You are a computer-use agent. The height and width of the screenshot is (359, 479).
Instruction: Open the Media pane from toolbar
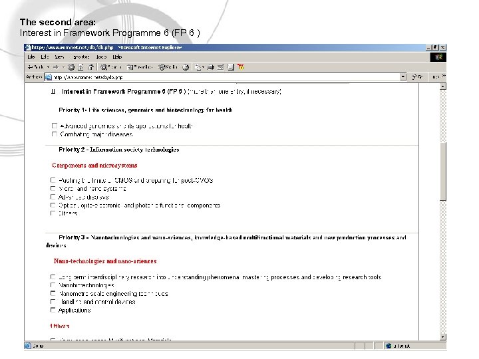click(168, 67)
